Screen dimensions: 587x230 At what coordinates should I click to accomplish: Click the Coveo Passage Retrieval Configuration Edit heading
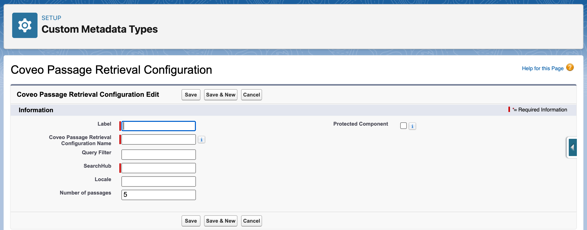tap(88, 94)
